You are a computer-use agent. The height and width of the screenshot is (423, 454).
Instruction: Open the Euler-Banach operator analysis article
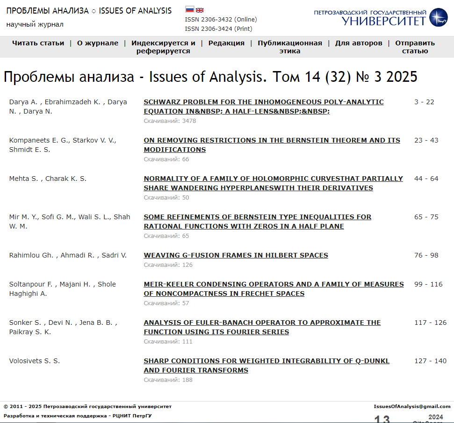pos(262,327)
